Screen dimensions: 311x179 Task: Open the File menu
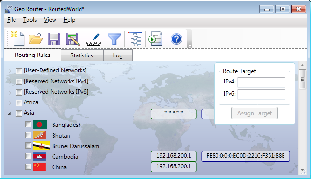(x=12, y=20)
